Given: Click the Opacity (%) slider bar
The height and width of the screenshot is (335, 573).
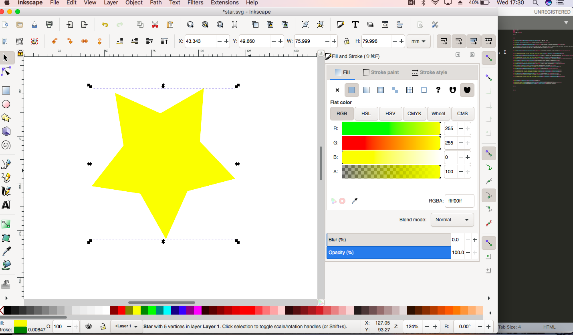Looking at the screenshot, I should pyautogui.click(x=389, y=253).
